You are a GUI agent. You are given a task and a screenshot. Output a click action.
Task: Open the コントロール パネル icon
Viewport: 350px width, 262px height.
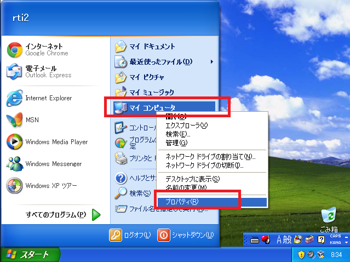point(121,128)
